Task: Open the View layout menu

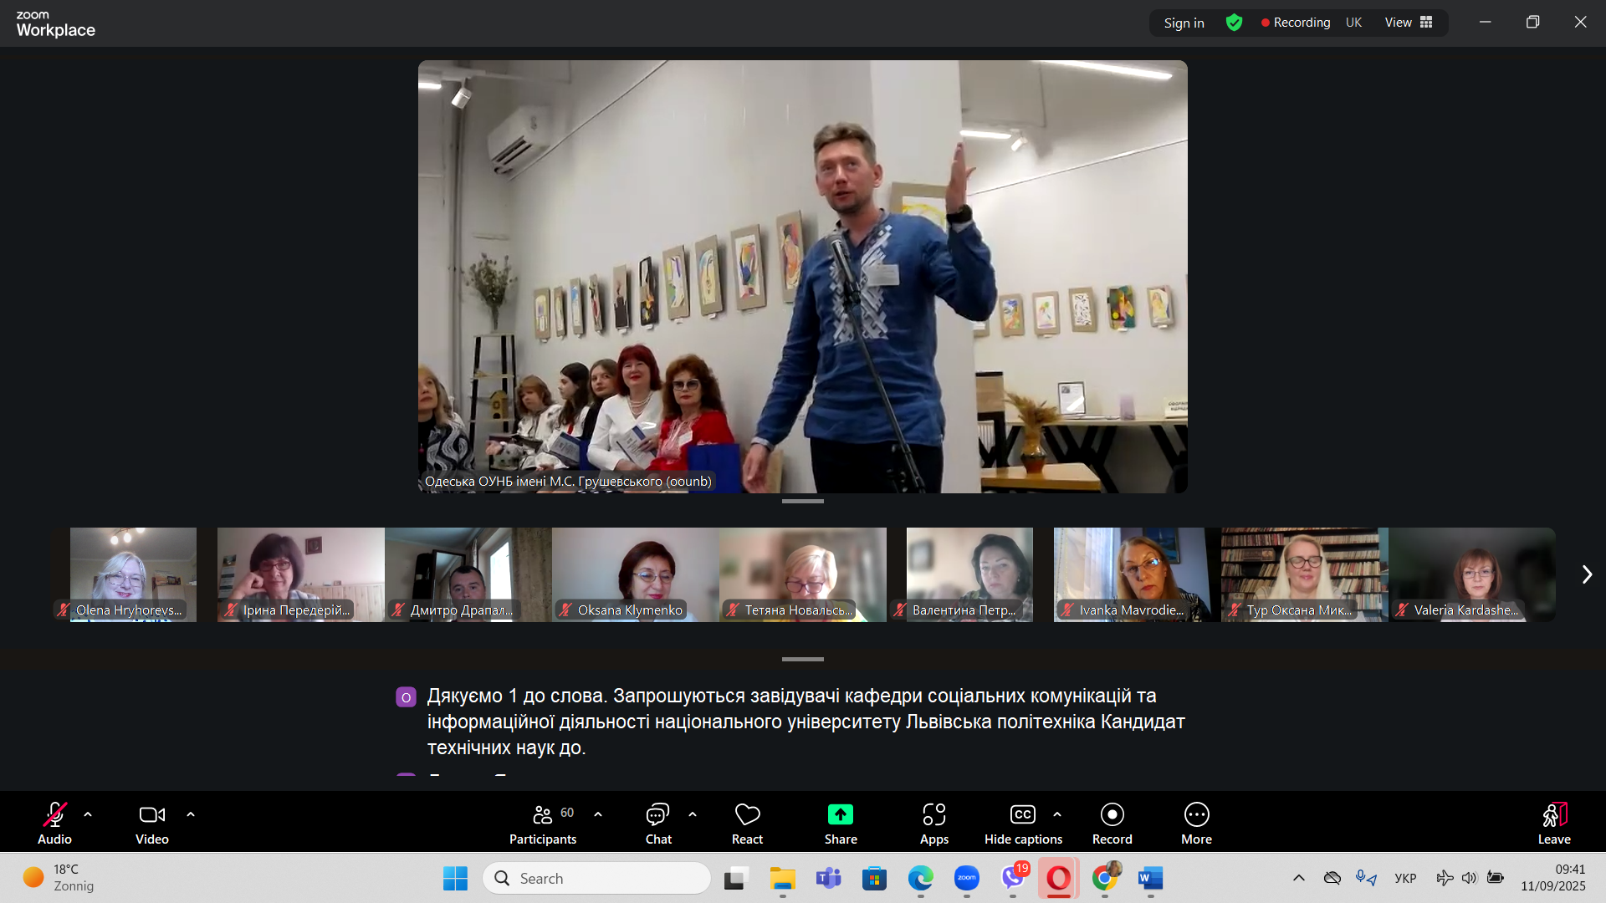Action: [1409, 23]
